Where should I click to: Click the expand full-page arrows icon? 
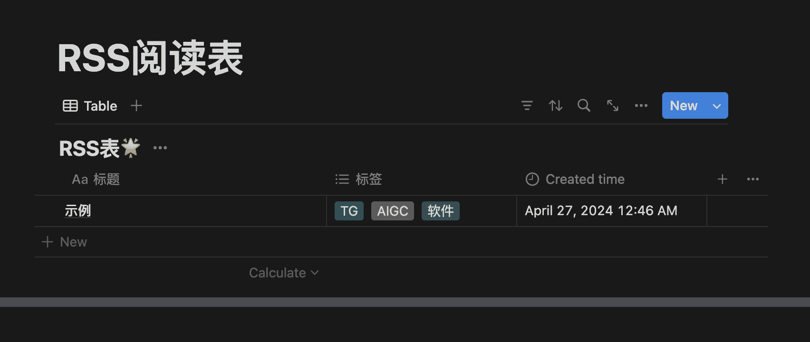pos(612,105)
